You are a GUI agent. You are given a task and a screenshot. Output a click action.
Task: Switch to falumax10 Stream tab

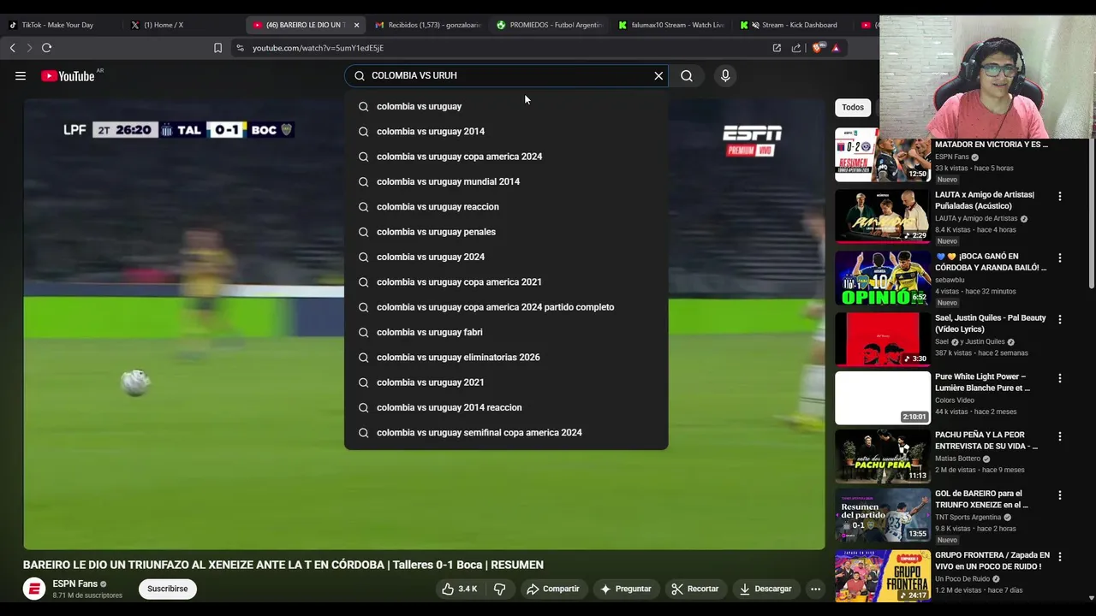[x=670, y=25]
